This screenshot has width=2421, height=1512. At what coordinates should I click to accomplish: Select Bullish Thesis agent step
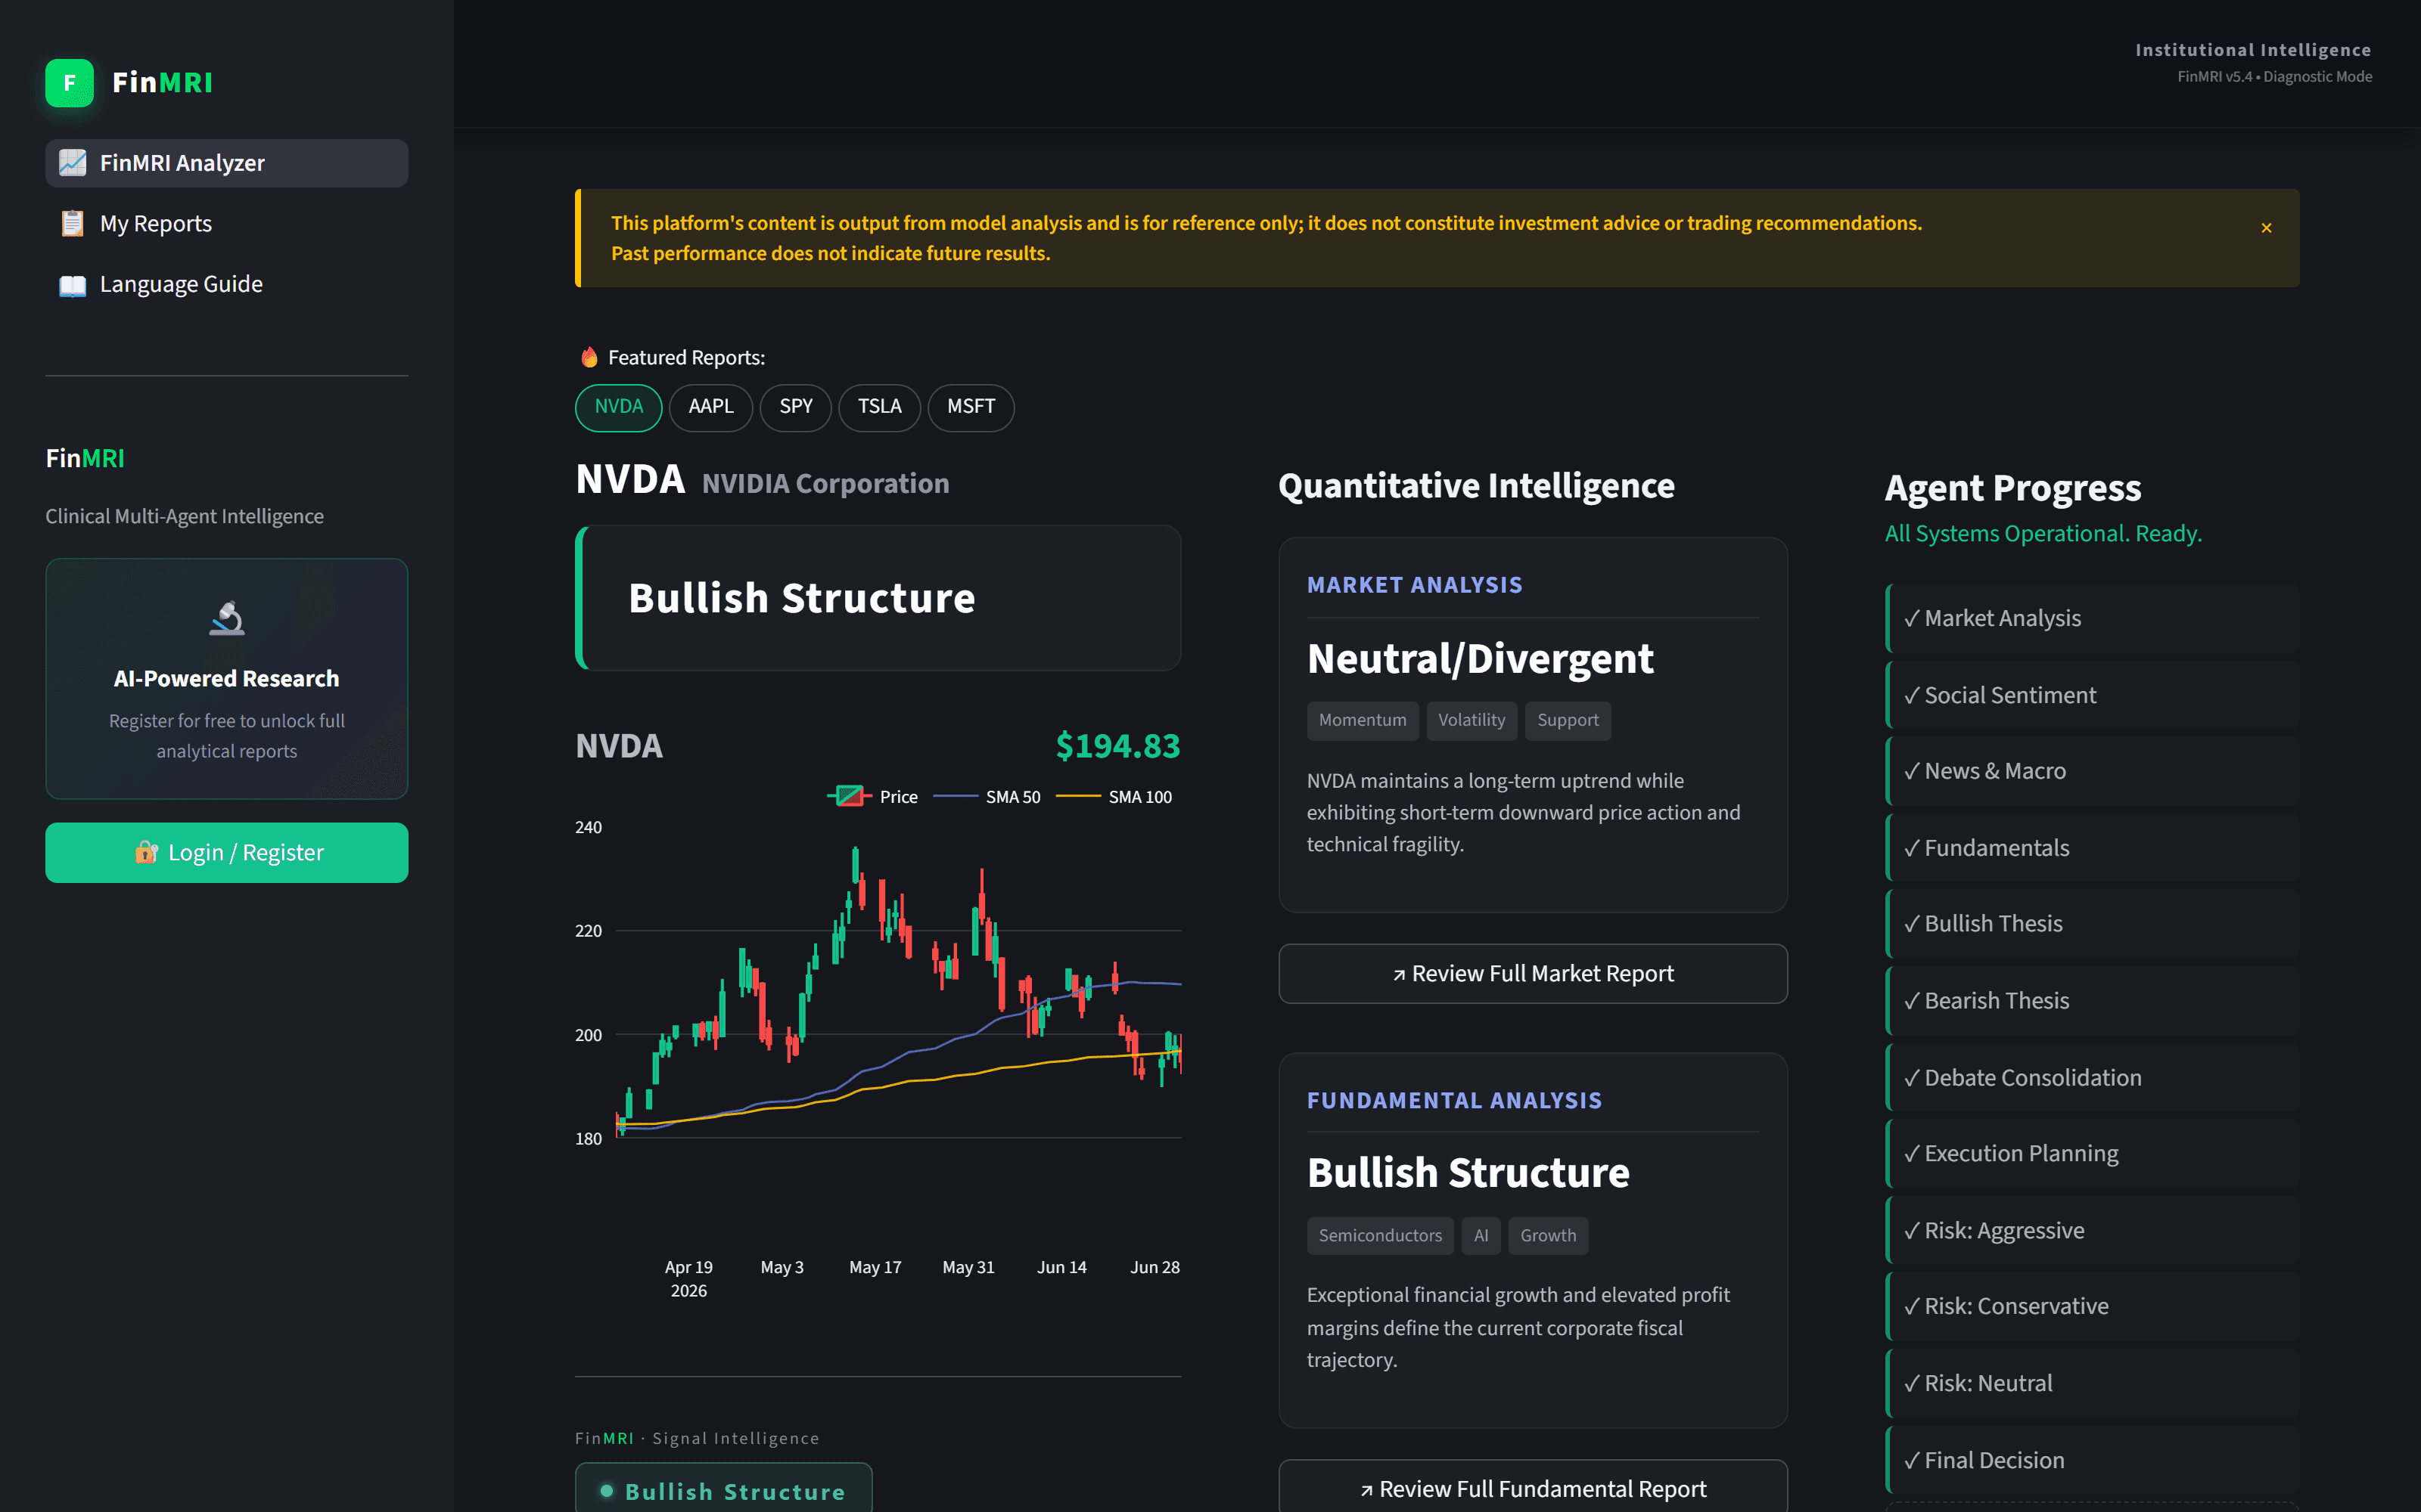[x=2092, y=924]
